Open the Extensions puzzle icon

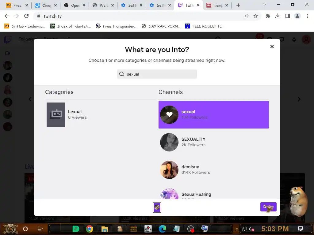[x=268, y=16]
